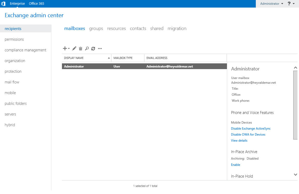Viewport: 299px width, 194px height.
Task: Click the refresh icon in toolbar
Action: pos(93,48)
